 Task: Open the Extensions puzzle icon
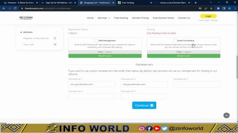[218, 8]
